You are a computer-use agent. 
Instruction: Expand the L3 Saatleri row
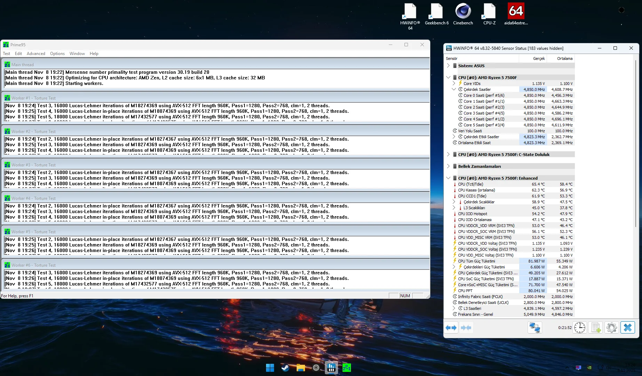(x=454, y=308)
